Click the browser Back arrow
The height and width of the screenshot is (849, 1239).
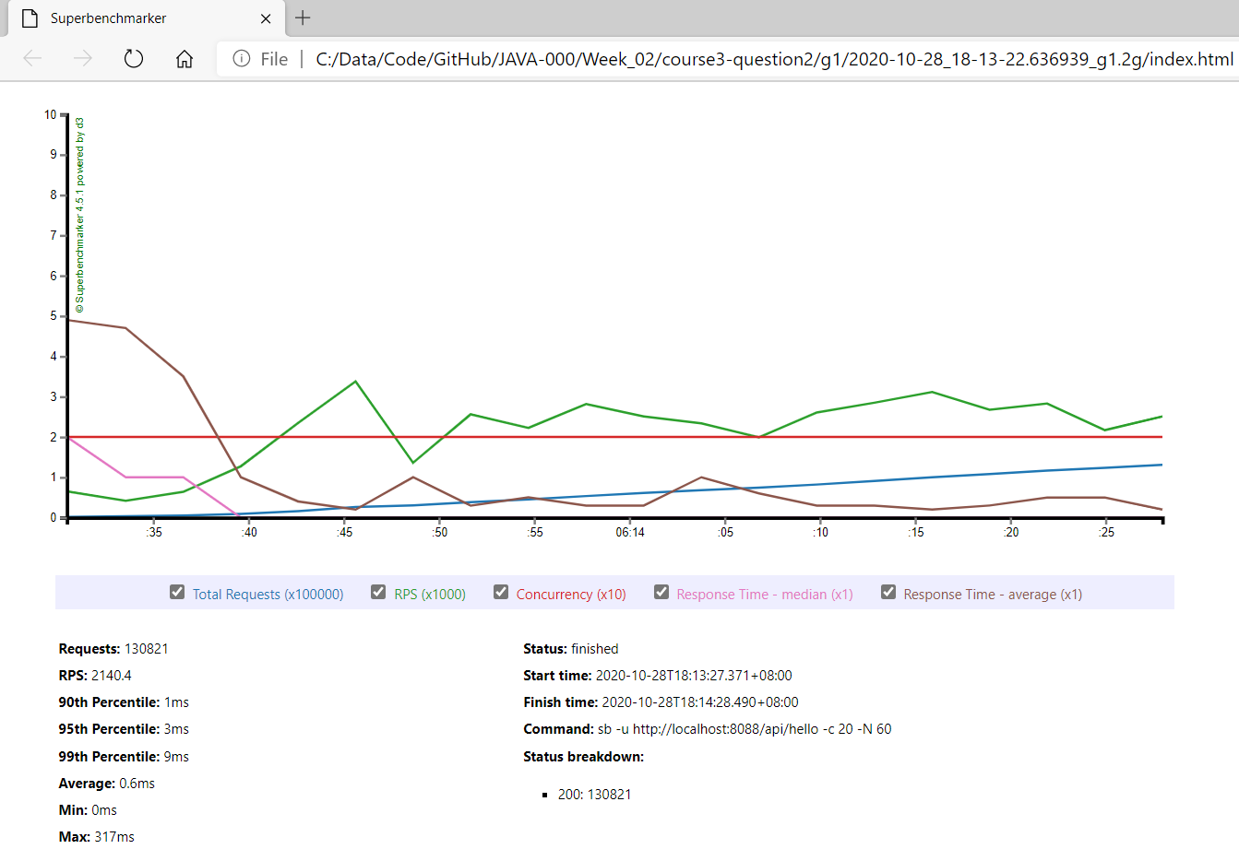click(x=32, y=59)
